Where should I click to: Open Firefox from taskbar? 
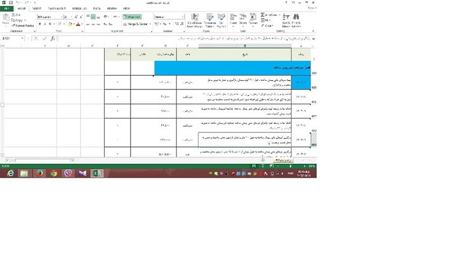point(39,173)
